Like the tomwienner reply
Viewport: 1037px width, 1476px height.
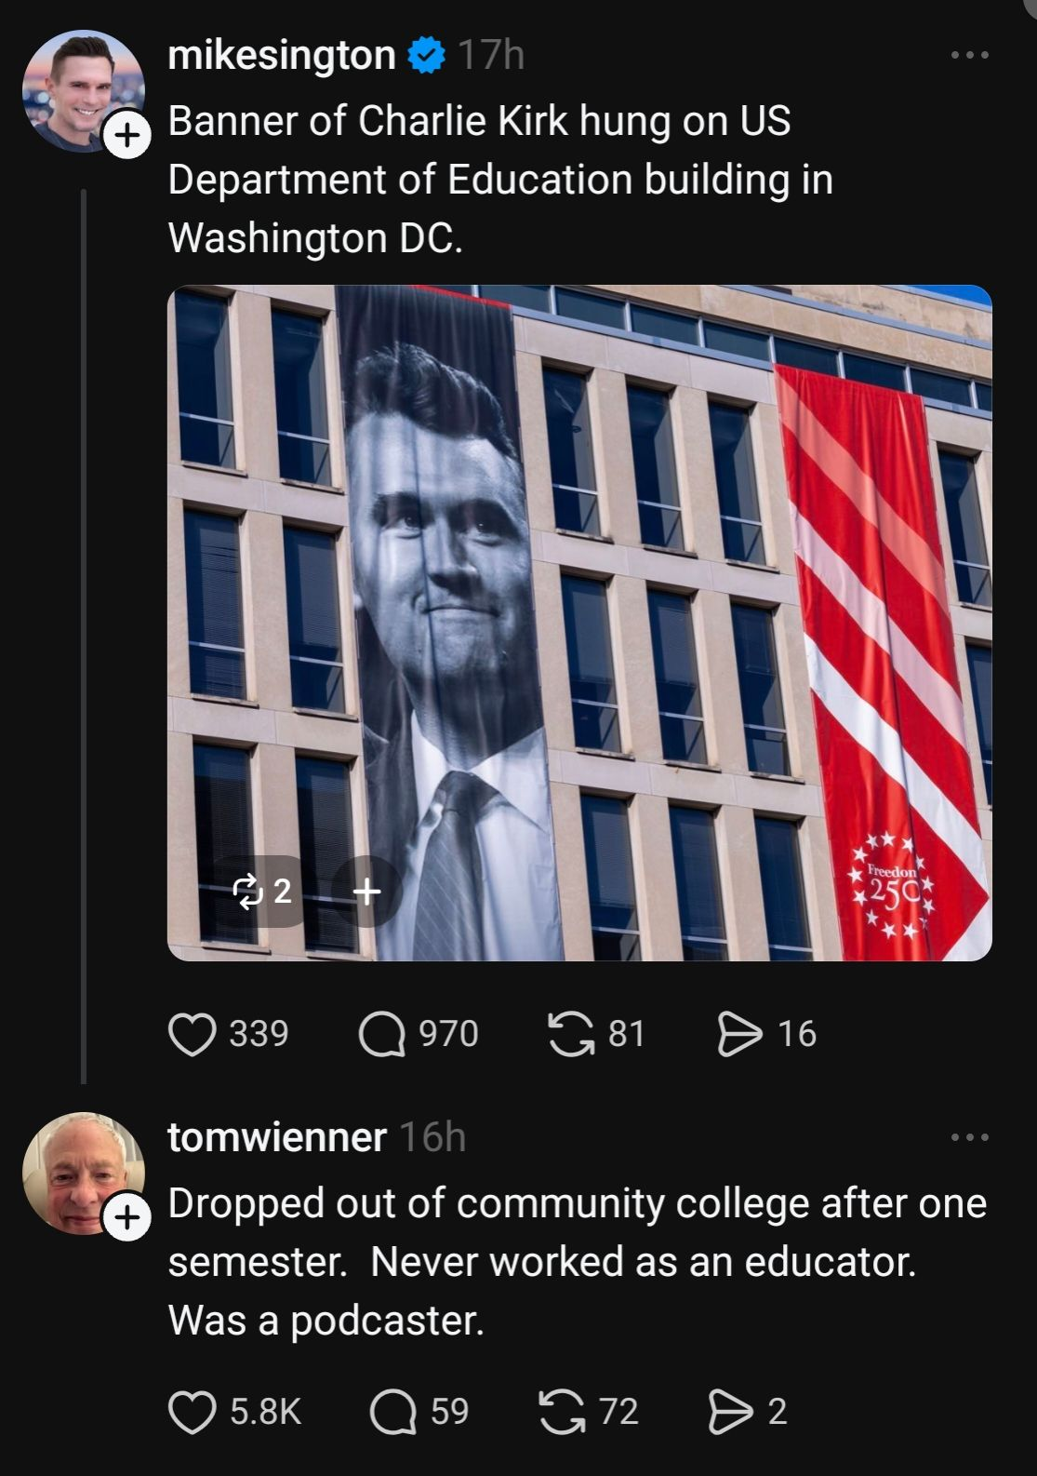click(x=192, y=1412)
